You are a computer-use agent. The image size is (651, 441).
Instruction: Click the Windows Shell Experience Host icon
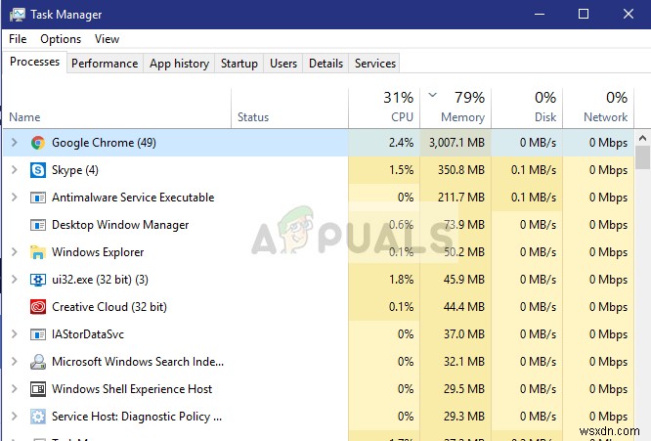pos(38,389)
